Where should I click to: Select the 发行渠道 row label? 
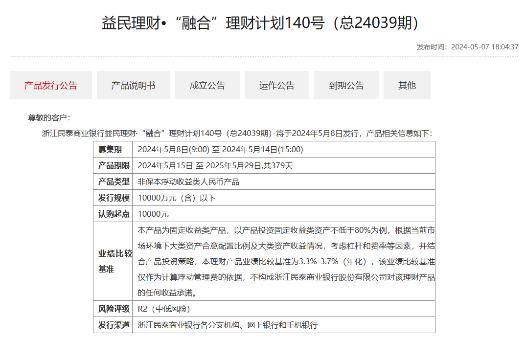114,325
